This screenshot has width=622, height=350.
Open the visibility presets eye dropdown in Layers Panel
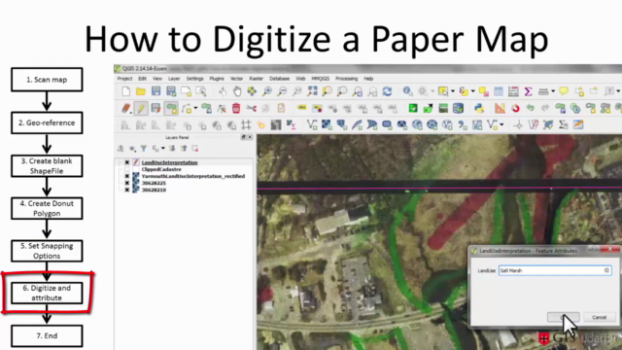[132, 149]
